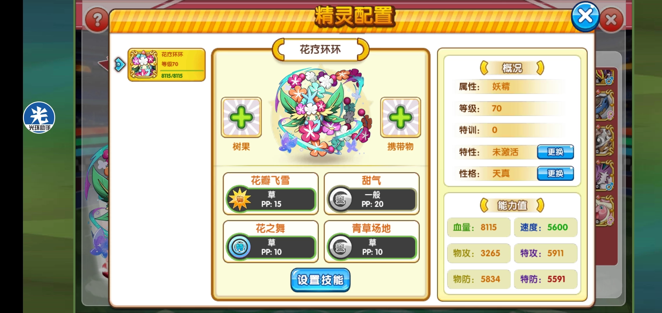Select the 花瓣飞雪 physical skill icon
The image size is (662, 313).
[x=240, y=199]
